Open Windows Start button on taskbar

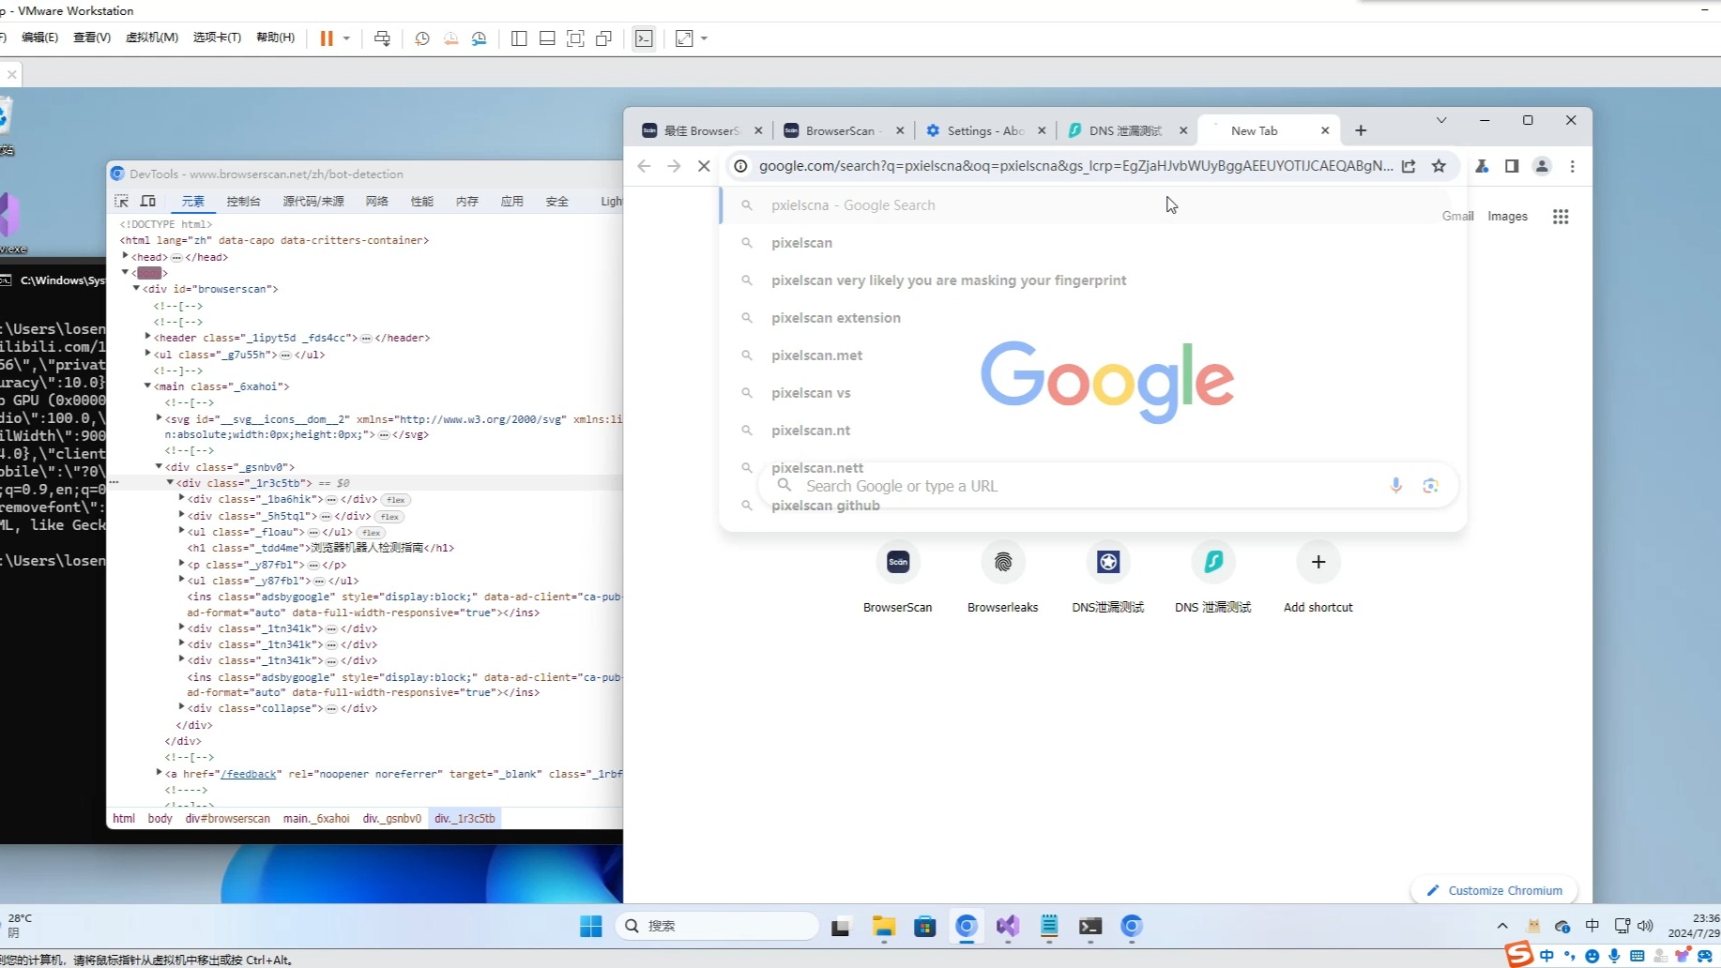point(591,927)
